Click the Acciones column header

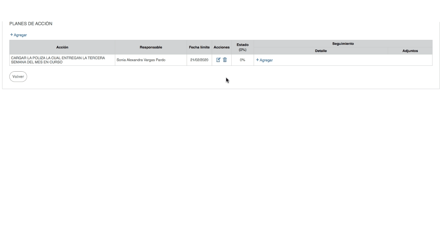(222, 47)
